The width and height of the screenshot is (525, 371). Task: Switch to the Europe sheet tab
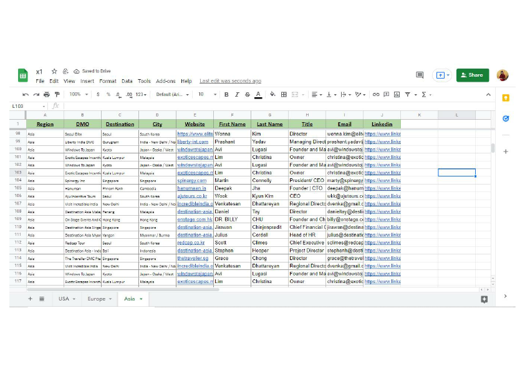(97, 299)
